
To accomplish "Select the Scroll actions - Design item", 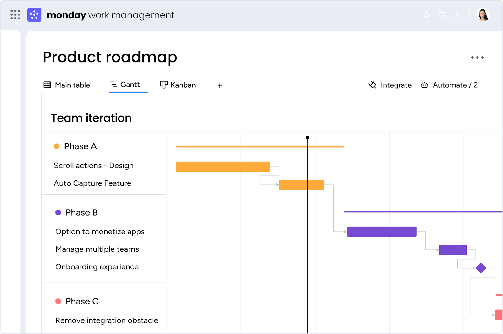I will (94, 166).
